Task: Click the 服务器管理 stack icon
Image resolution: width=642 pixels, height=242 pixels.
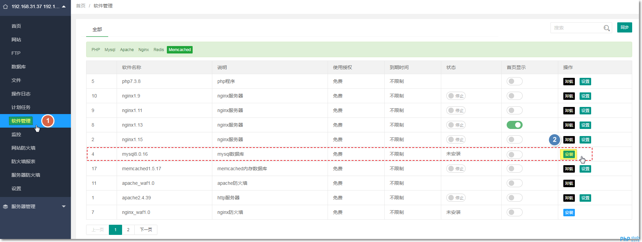Action: pos(5,206)
